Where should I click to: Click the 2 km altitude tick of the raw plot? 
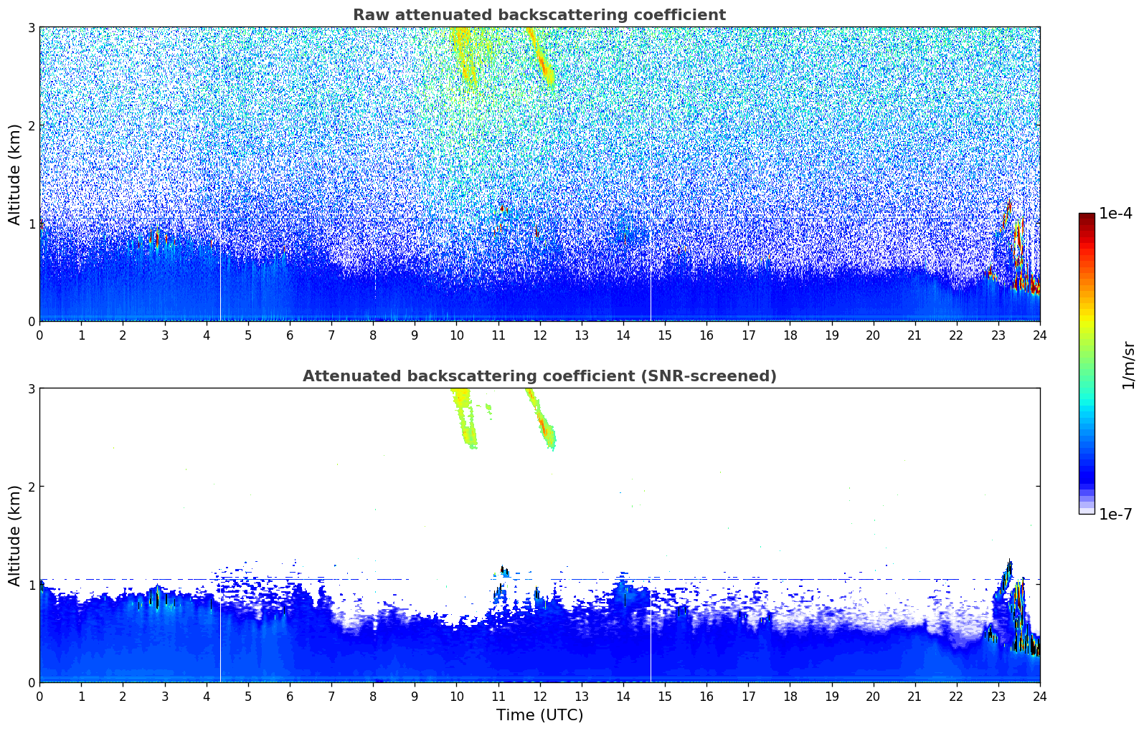click(x=31, y=125)
